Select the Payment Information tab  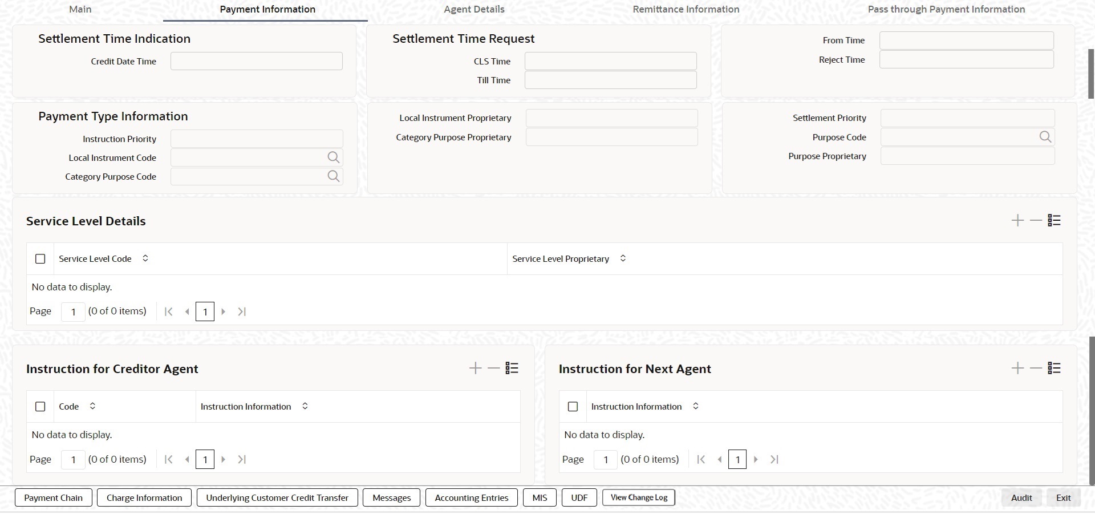click(267, 9)
